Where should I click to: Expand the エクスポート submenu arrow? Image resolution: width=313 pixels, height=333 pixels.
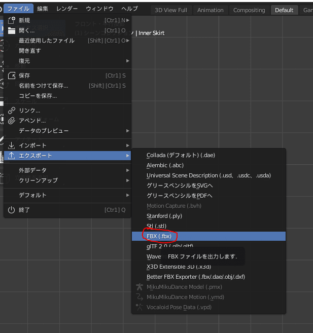pos(127,156)
